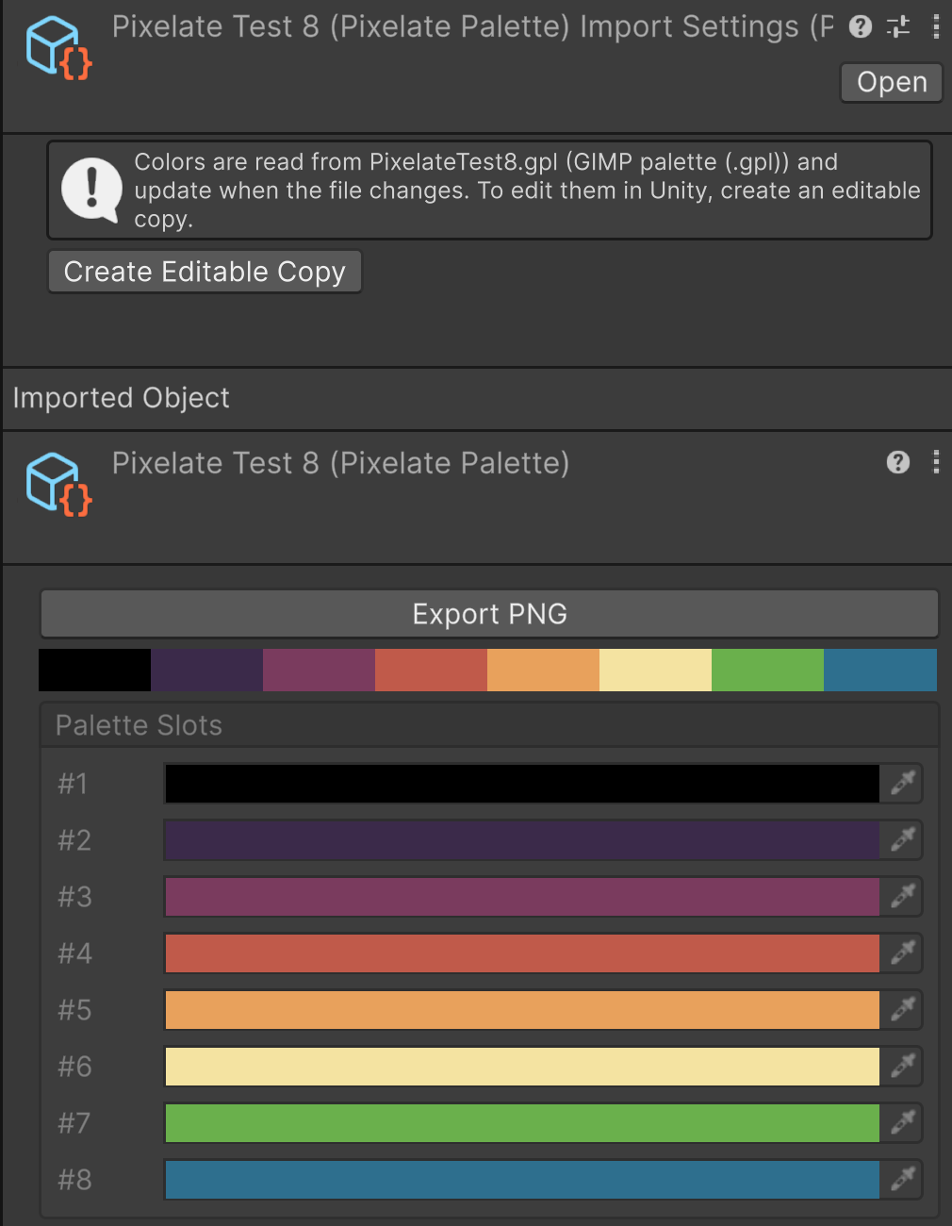Open Imported Object kebab menu
The height and width of the screenshot is (1226, 952).
point(936,462)
